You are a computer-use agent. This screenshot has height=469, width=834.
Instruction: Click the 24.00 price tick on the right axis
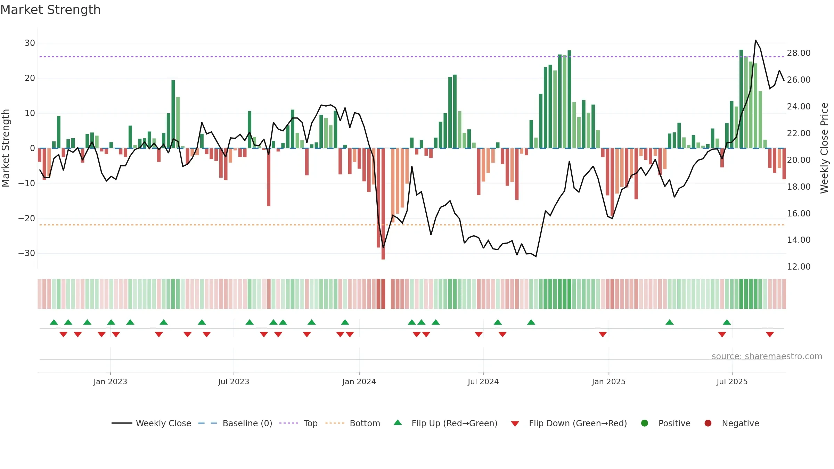tap(799, 107)
